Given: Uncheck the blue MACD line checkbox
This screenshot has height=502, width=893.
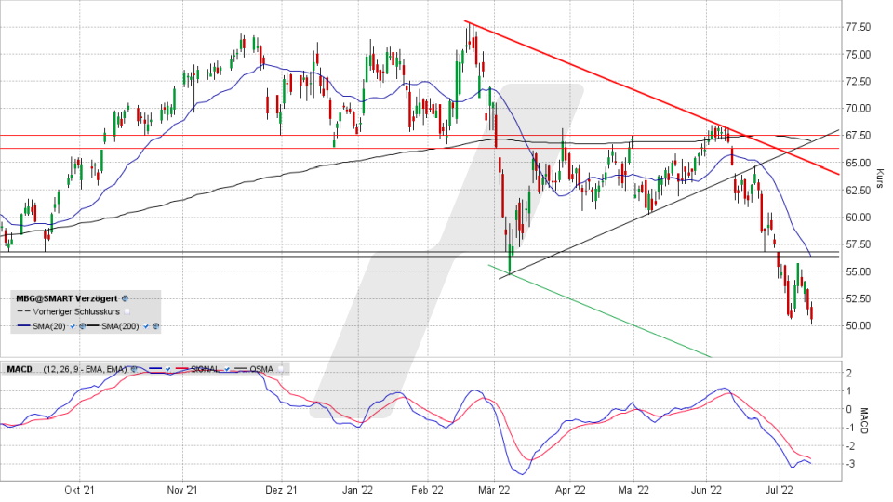Looking at the screenshot, I should click(168, 369).
